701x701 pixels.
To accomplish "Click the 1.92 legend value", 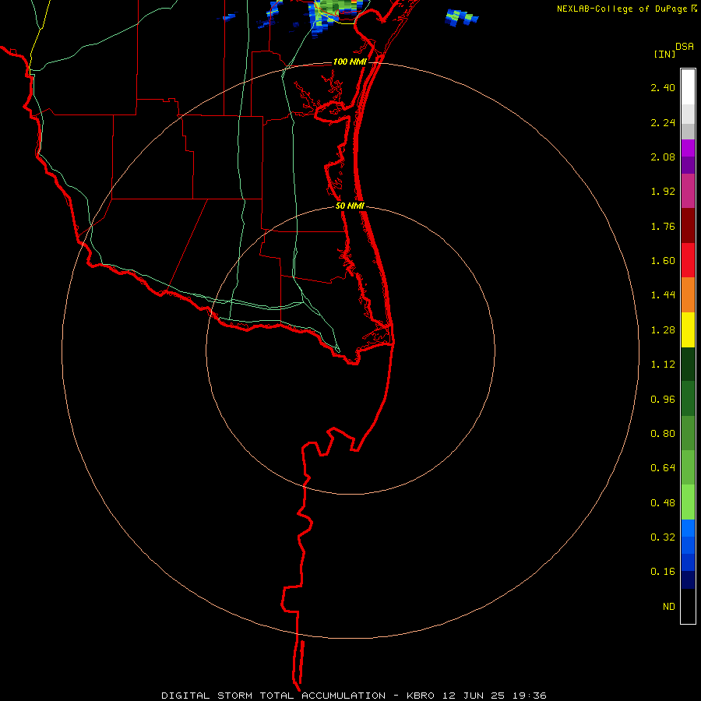I will [x=663, y=192].
